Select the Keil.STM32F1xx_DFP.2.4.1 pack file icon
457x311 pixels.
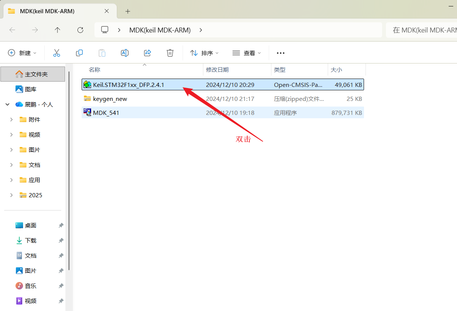coord(87,85)
